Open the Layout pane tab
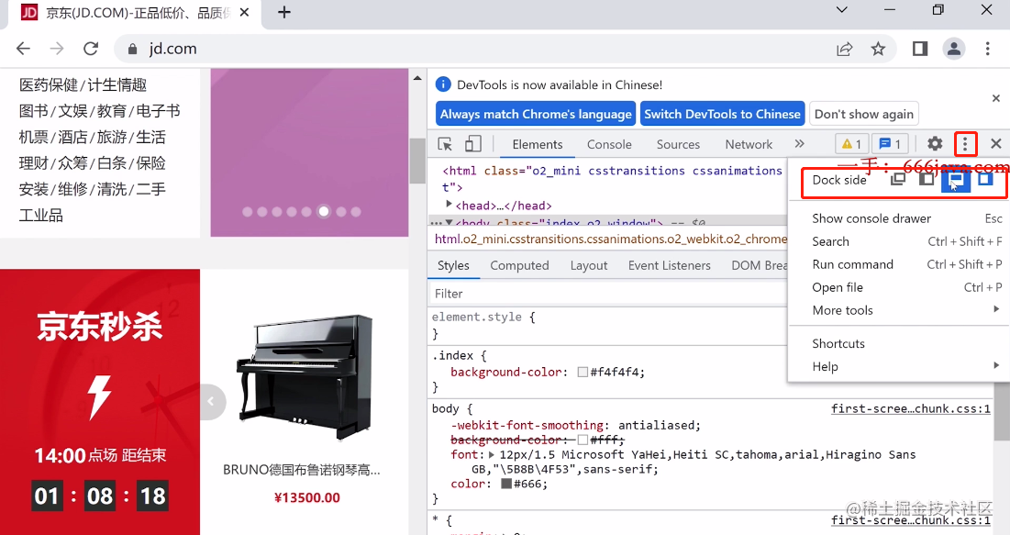 click(589, 265)
